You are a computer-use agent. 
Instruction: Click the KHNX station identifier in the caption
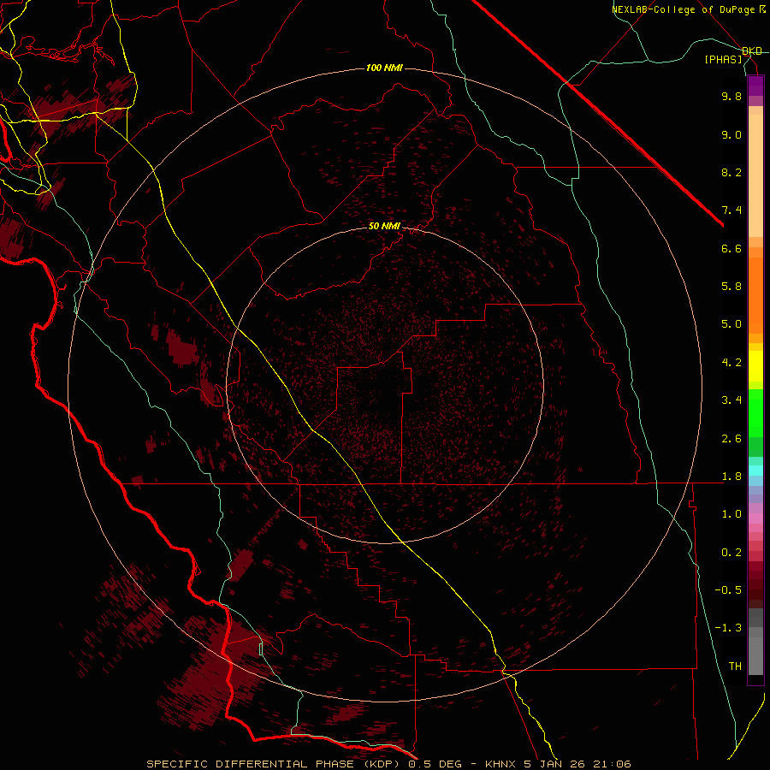500,764
